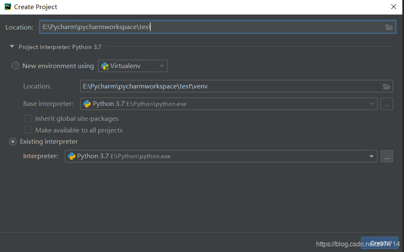Browse for the project location folder
The height and width of the screenshot is (252, 404).
[389, 27]
